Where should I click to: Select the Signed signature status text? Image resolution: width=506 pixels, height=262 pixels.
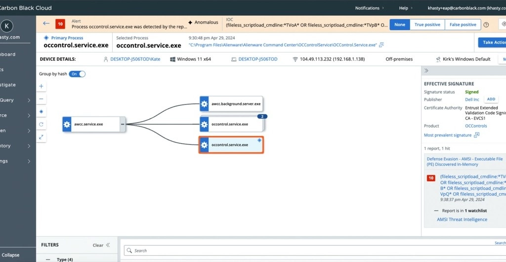471,92
